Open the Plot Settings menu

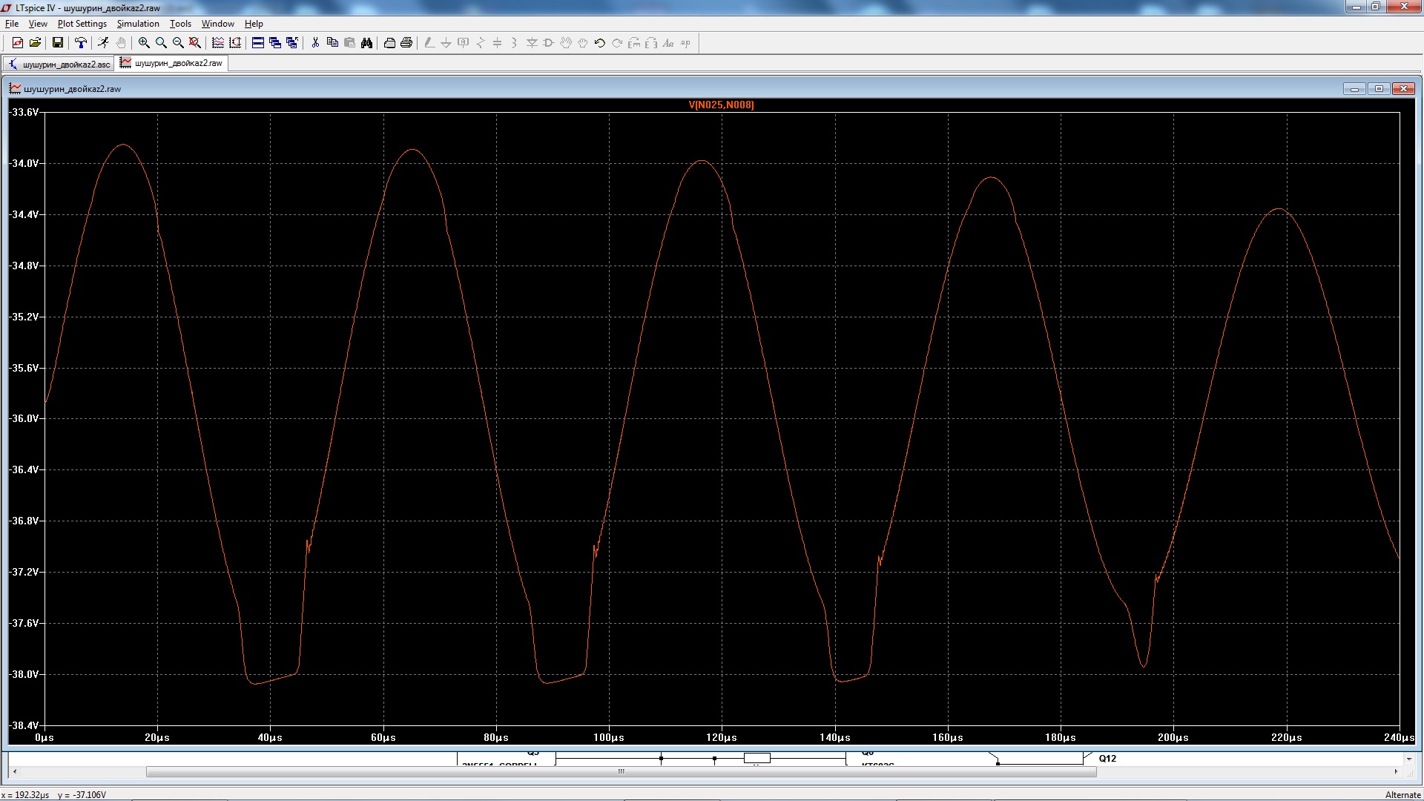click(82, 24)
